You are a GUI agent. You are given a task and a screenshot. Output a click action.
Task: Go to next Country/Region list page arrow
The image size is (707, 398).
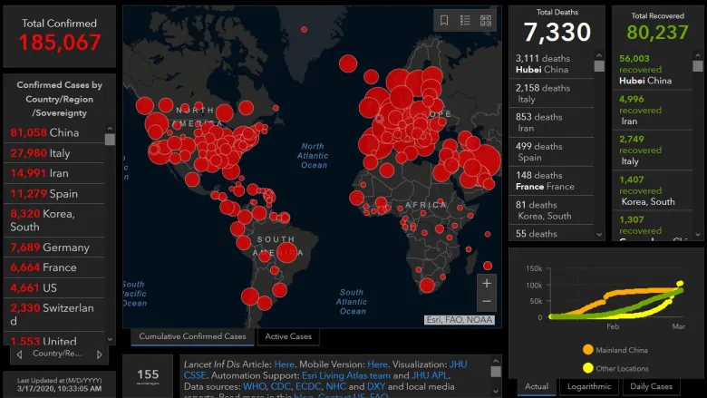click(99, 354)
